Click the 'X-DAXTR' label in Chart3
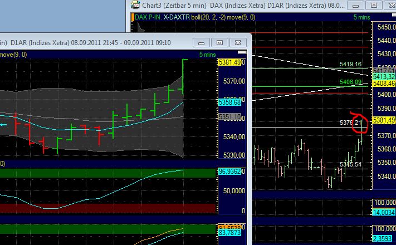Viewport: 396px width, 245px height. [x=177, y=17]
